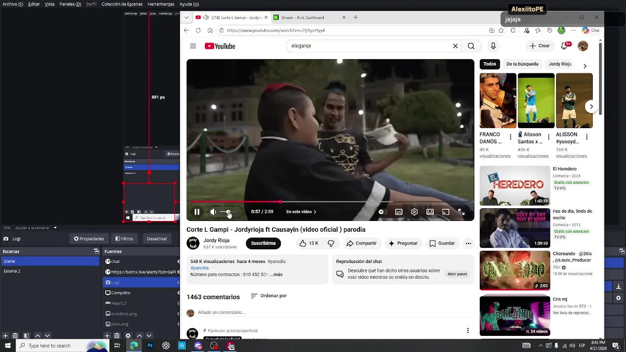Toggle visibility of the chat source
This screenshot has height=352, width=626.
(x=179, y=262)
